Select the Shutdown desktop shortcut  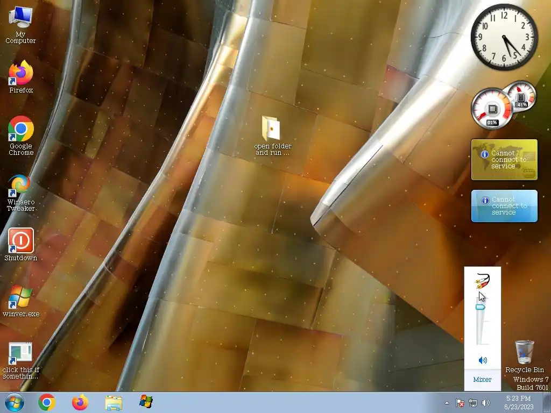click(x=21, y=245)
